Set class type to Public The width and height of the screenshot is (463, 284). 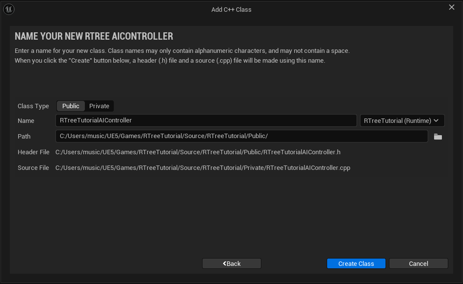coord(71,106)
